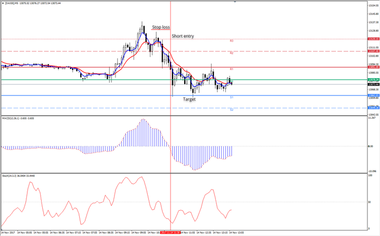Click the chart shift triangle marker at top
The image size is (380, 236).
pos(234,2)
